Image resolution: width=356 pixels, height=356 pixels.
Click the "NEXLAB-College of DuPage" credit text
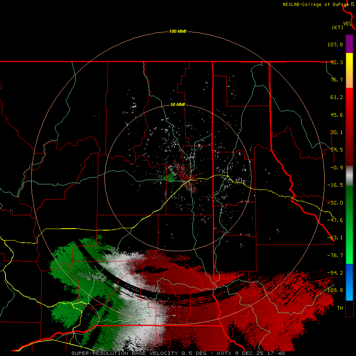(316, 4)
